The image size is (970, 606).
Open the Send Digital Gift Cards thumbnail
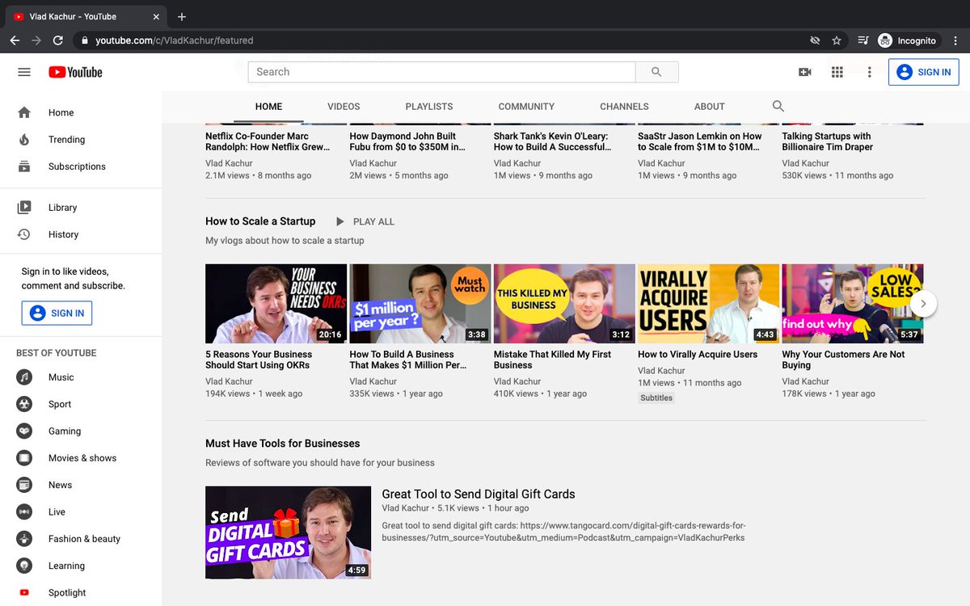[x=288, y=532]
